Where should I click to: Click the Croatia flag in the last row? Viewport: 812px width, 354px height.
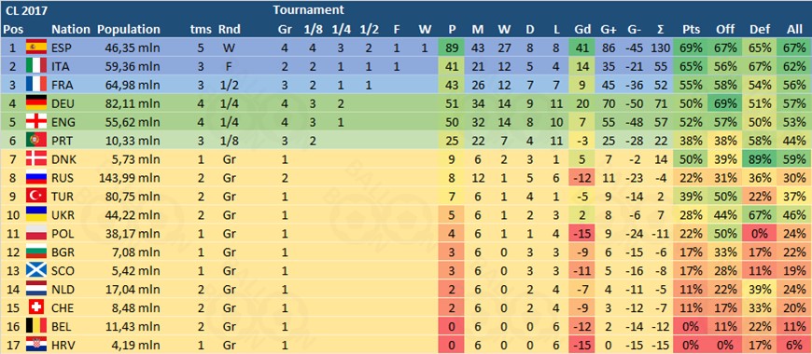click(x=36, y=344)
